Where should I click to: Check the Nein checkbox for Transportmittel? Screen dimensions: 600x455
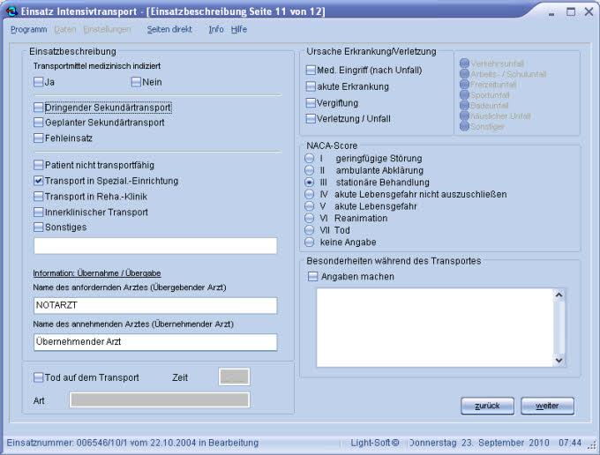tap(136, 82)
